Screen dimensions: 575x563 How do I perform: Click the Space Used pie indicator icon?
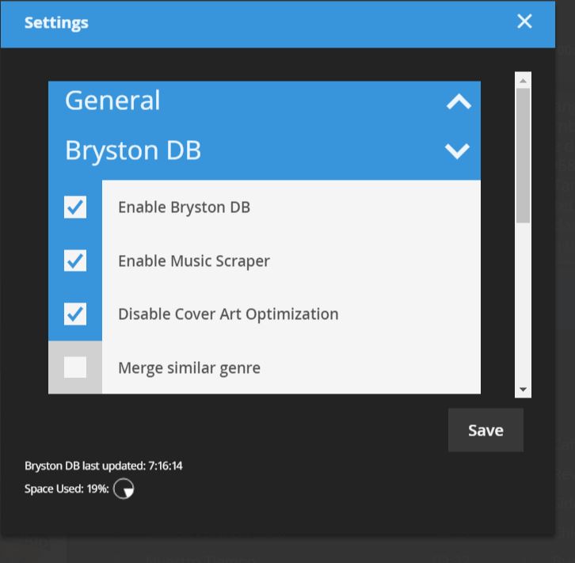click(124, 489)
